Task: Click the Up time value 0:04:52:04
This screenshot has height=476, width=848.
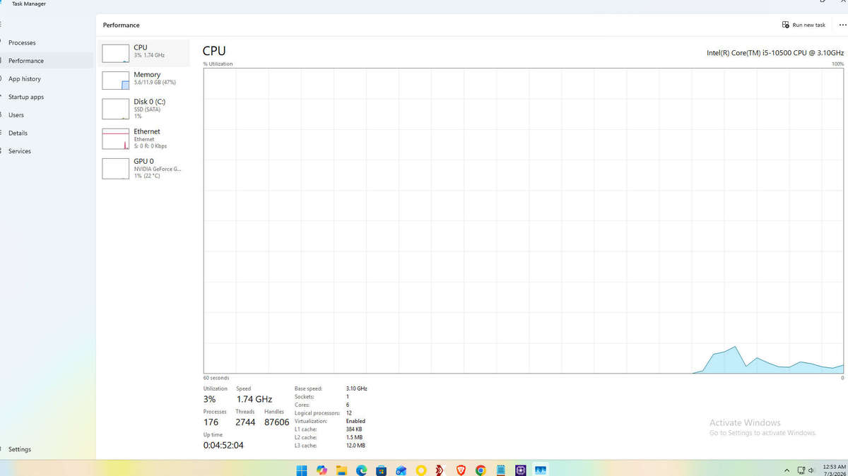Action: 223,445
